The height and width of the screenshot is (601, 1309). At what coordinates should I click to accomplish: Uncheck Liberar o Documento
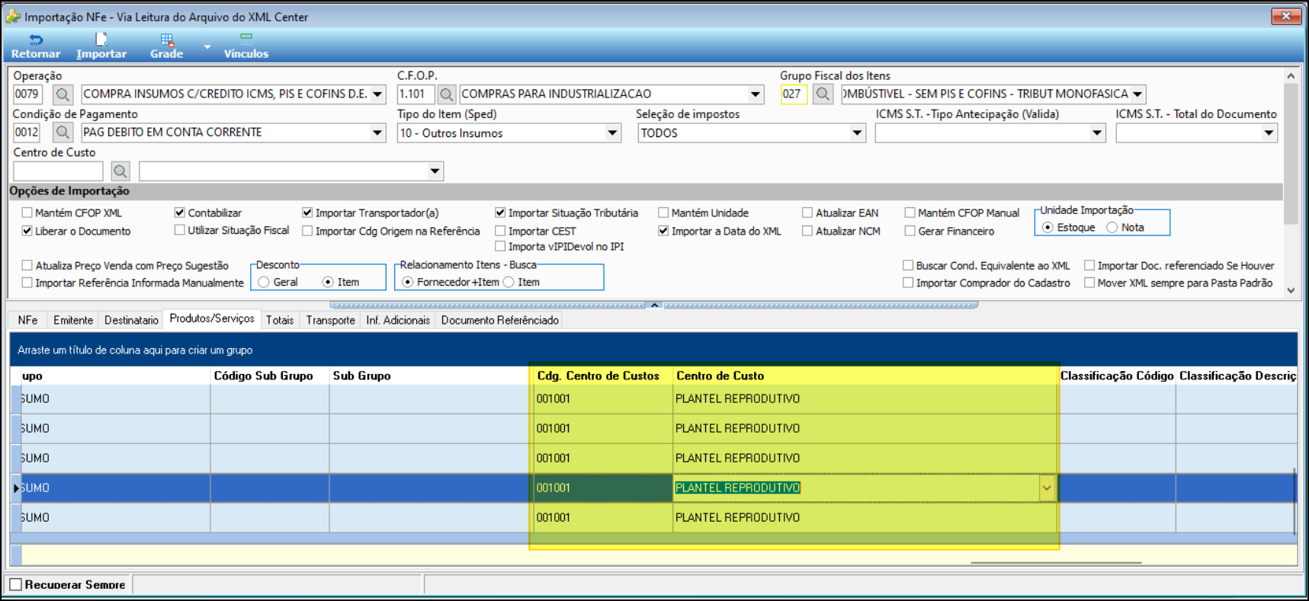pyautogui.click(x=27, y=231)
